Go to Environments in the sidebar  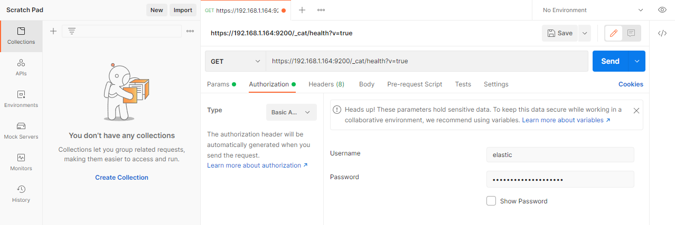pos(21,99)
